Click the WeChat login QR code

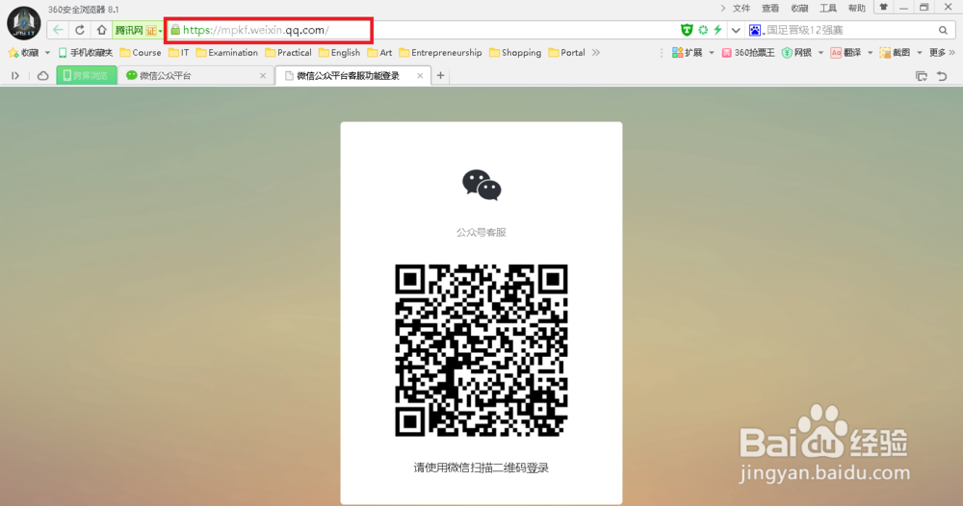tap(481, 350)
